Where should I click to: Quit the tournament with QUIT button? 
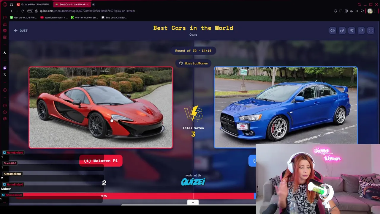pyautogui.click(x=21, y=31)
